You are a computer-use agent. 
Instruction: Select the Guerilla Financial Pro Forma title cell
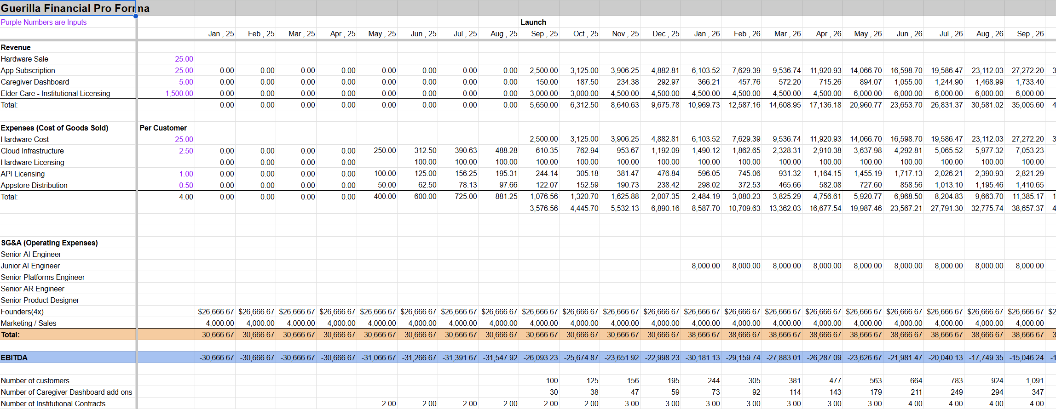[68, 8]
